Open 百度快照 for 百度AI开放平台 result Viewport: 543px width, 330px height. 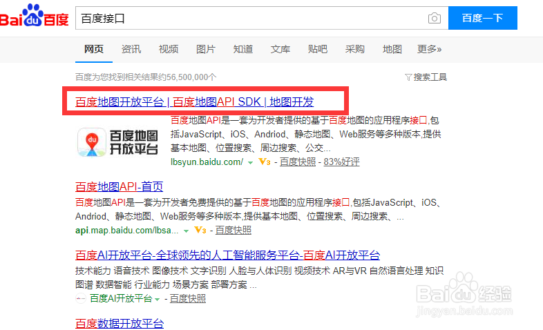(188, 298)
